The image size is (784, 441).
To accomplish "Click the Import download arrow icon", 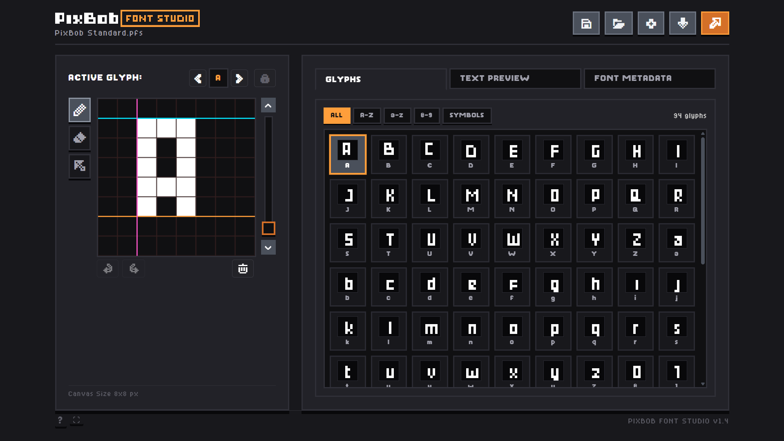I will (683, 23).
